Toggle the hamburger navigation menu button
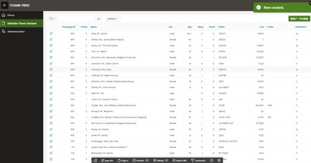Viewport: 311px width, 163px height. 5,5
